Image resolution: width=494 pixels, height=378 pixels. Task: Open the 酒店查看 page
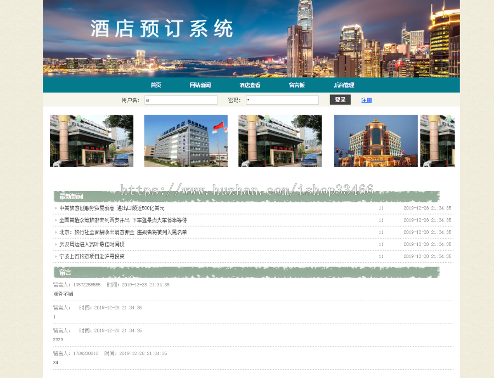point(250,85)
